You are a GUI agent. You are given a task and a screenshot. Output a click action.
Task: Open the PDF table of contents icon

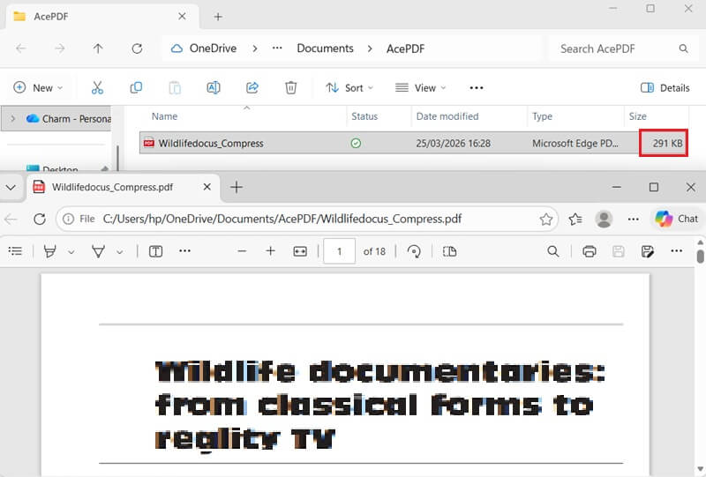click(15, 251)
